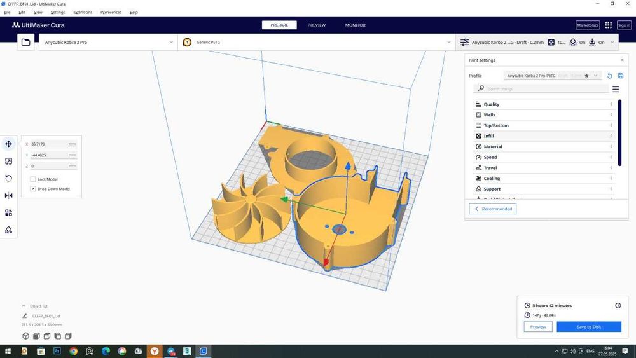Switch to the PREVIEW stage tab

[316, 25]
